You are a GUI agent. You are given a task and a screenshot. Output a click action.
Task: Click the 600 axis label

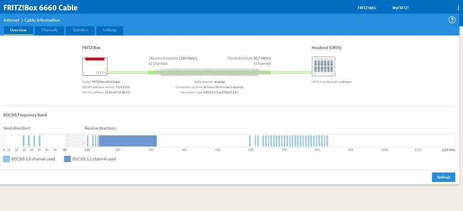[251, 150]
